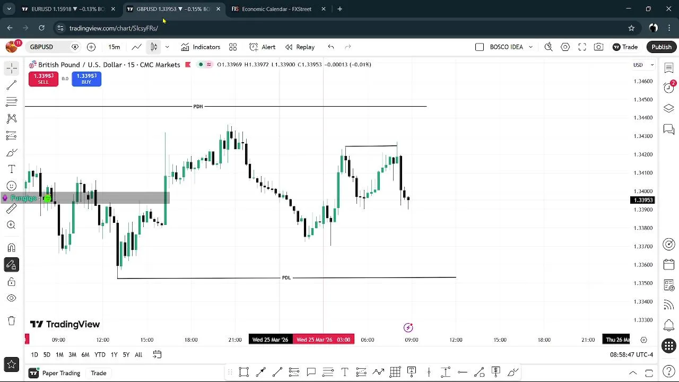The image size is (679, 382).
Task: Open chart settings hexagon icon
Action: [x=565, y=47]
